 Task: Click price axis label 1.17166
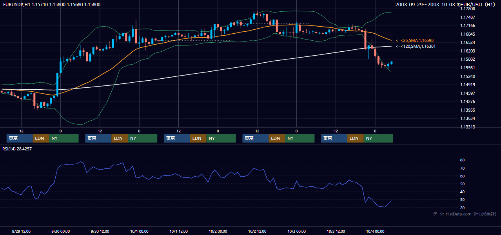[468, 25]
